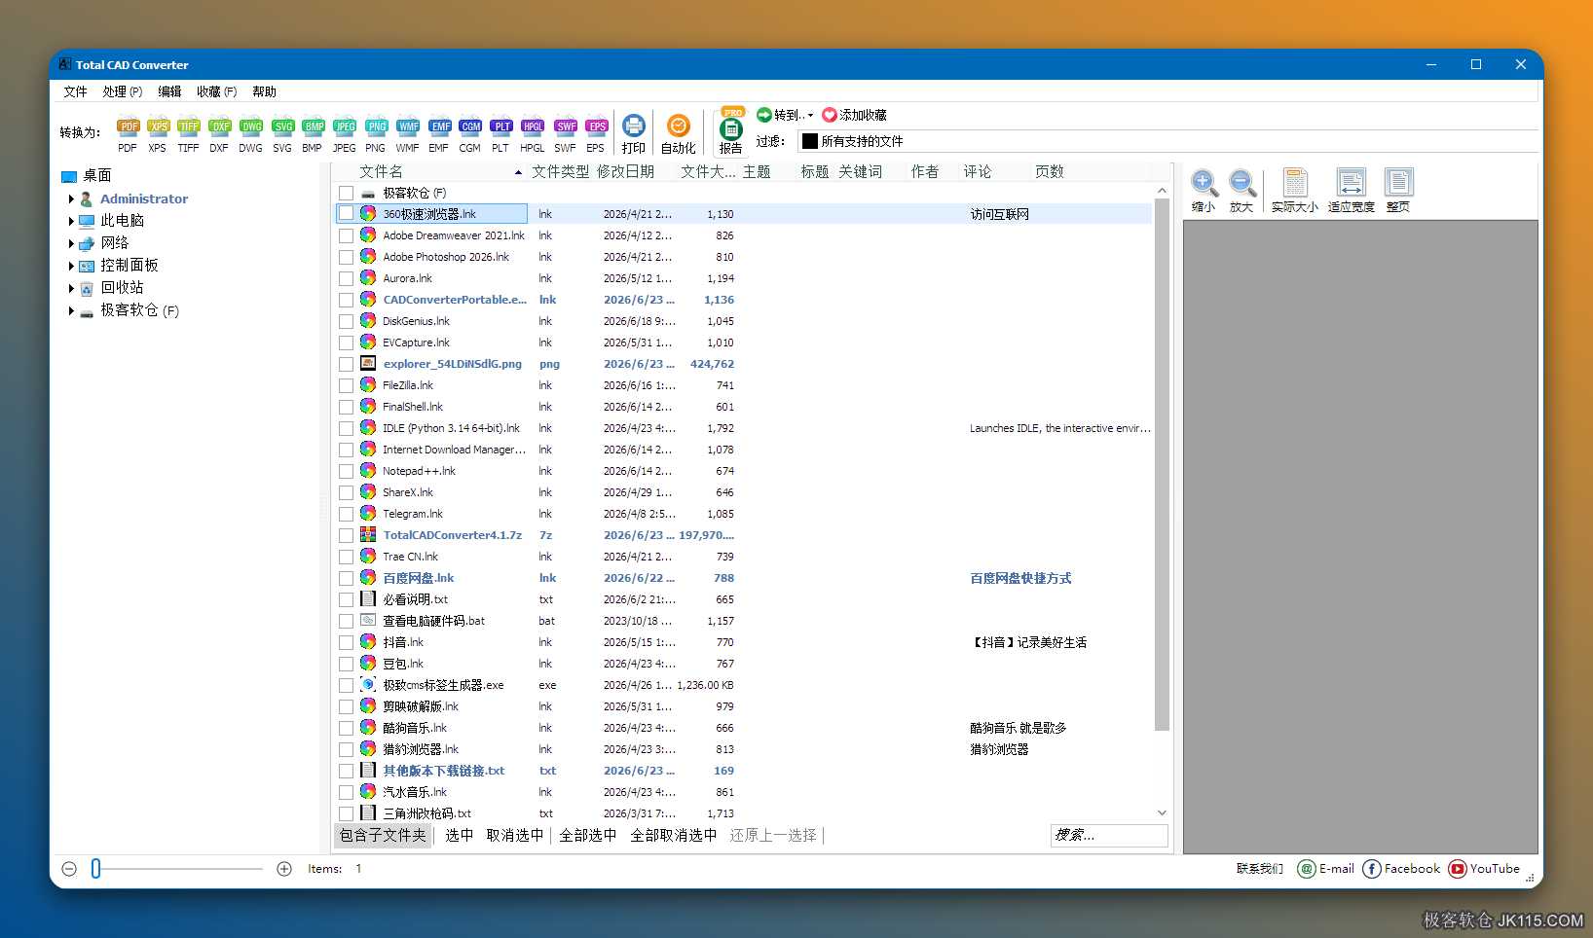Choose the BMP format icon
This screenshot has width=1593, height=938.
click(313, 134)
